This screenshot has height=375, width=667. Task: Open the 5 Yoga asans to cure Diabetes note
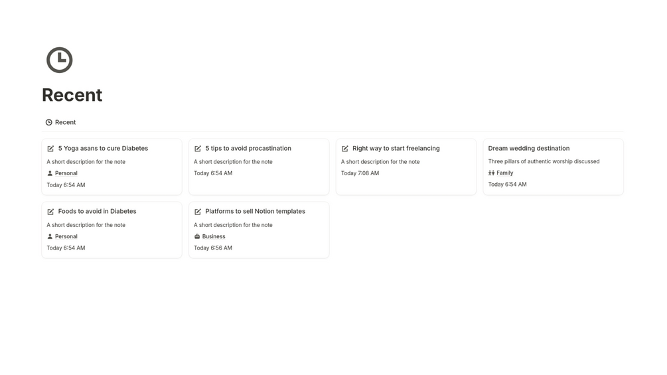103,148
